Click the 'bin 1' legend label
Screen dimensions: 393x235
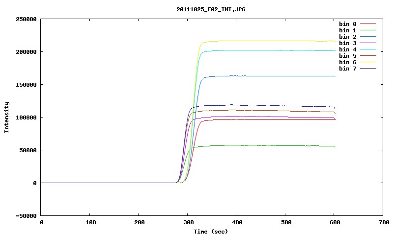[x=348, y=30]
